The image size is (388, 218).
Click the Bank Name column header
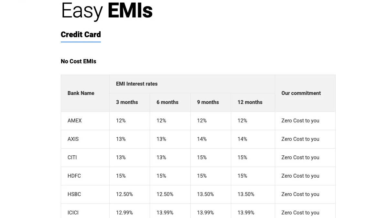coord(81,93)
